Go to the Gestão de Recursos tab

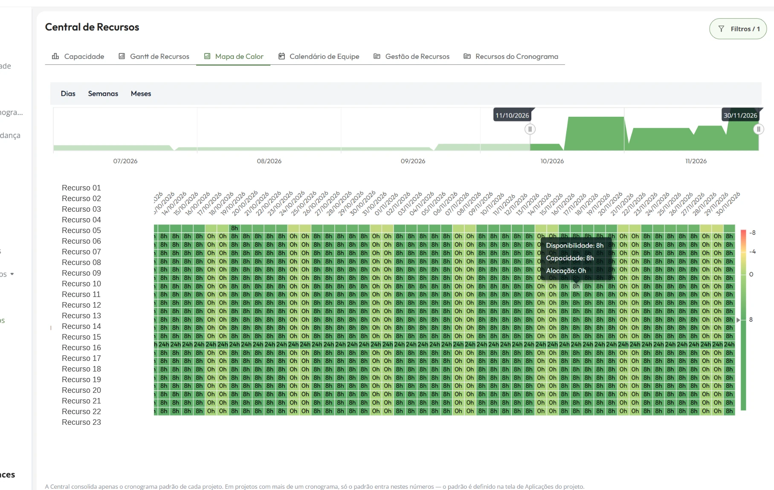point(412,56)
